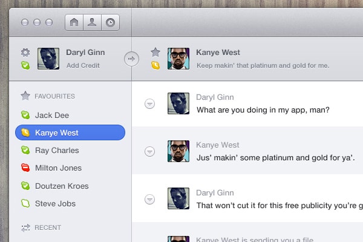
Task: Click the FAVOURITES section heading
Action: click(x=54, y=96)
